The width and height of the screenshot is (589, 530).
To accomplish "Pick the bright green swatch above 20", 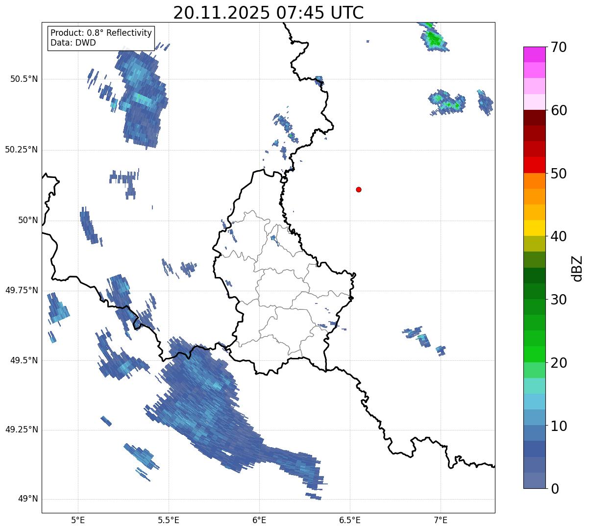I will 534,354.
